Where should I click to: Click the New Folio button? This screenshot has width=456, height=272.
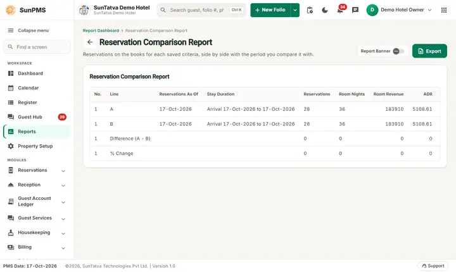(270, 10)
